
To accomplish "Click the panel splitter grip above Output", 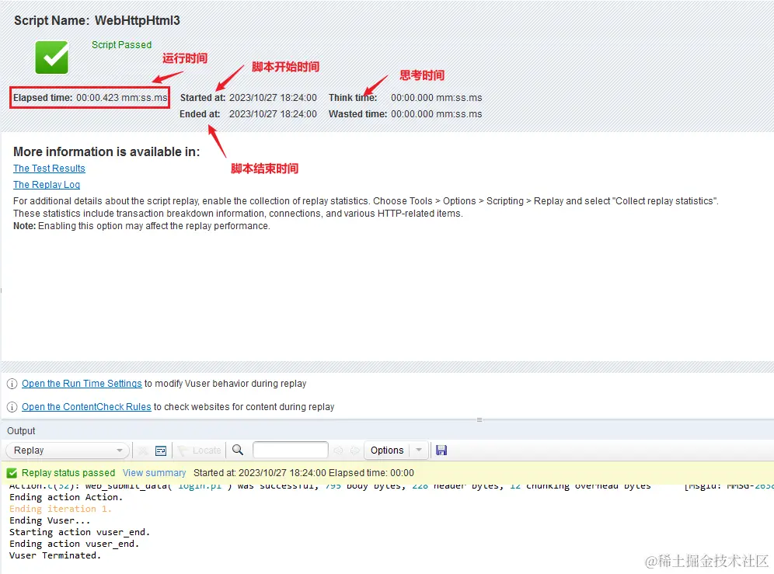I will pos(479,420).
